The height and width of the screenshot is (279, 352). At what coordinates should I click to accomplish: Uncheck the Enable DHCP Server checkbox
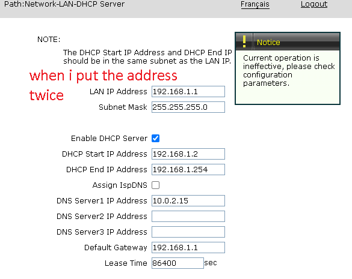tap(156, 139)
